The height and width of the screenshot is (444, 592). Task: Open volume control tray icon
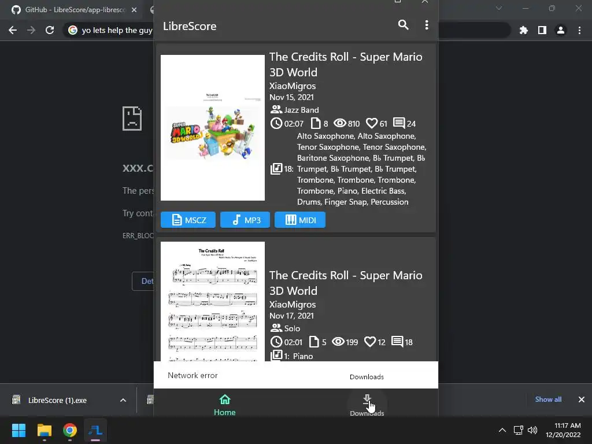point(532,430)
